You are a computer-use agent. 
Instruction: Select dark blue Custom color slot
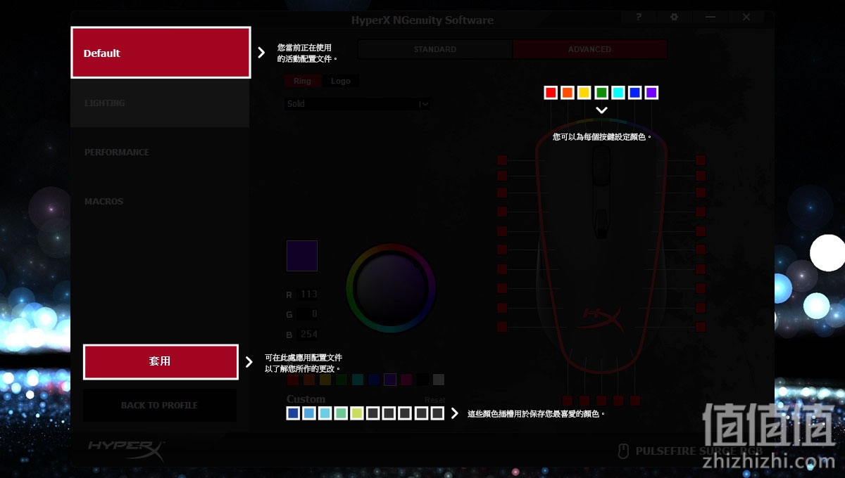tap(293, 413)
